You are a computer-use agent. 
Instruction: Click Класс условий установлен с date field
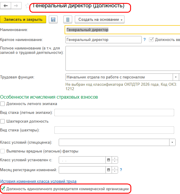[x=82, y=160]
